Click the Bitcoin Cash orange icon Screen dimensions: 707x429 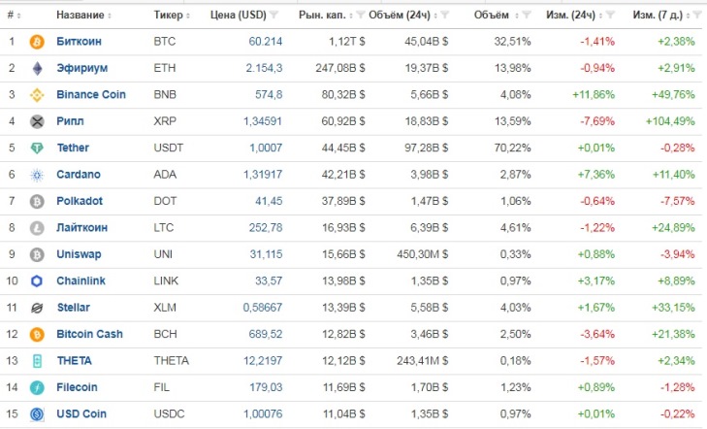(x=37, y=334)
